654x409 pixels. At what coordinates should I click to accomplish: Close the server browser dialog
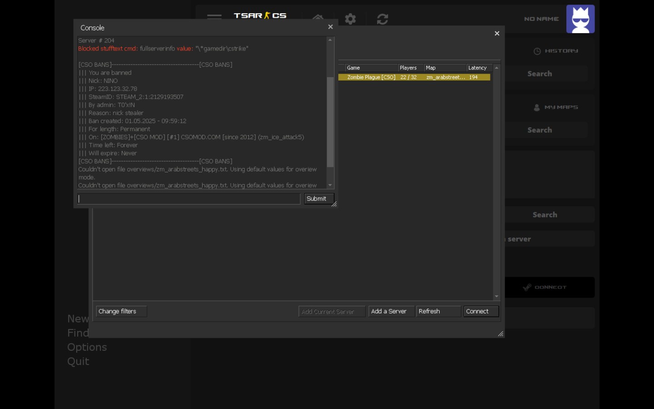[497, 34]
